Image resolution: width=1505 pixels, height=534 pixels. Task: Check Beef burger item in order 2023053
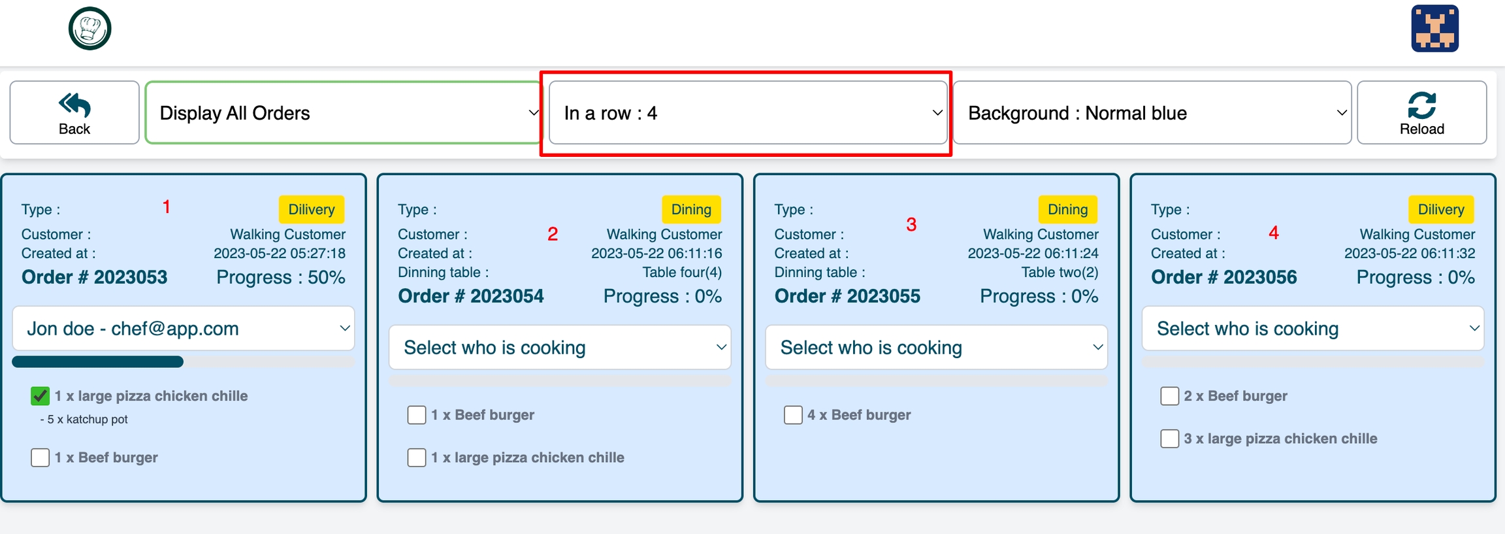point(40,458)
